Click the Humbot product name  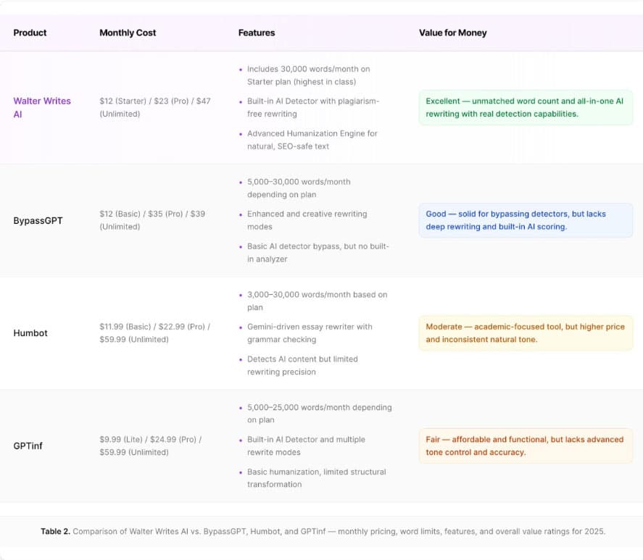(x=29, y=333)
